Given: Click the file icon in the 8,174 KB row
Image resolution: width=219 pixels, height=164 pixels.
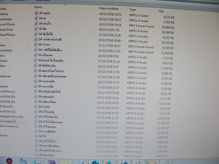Looking at the screenshot, I should coord(36,96).
